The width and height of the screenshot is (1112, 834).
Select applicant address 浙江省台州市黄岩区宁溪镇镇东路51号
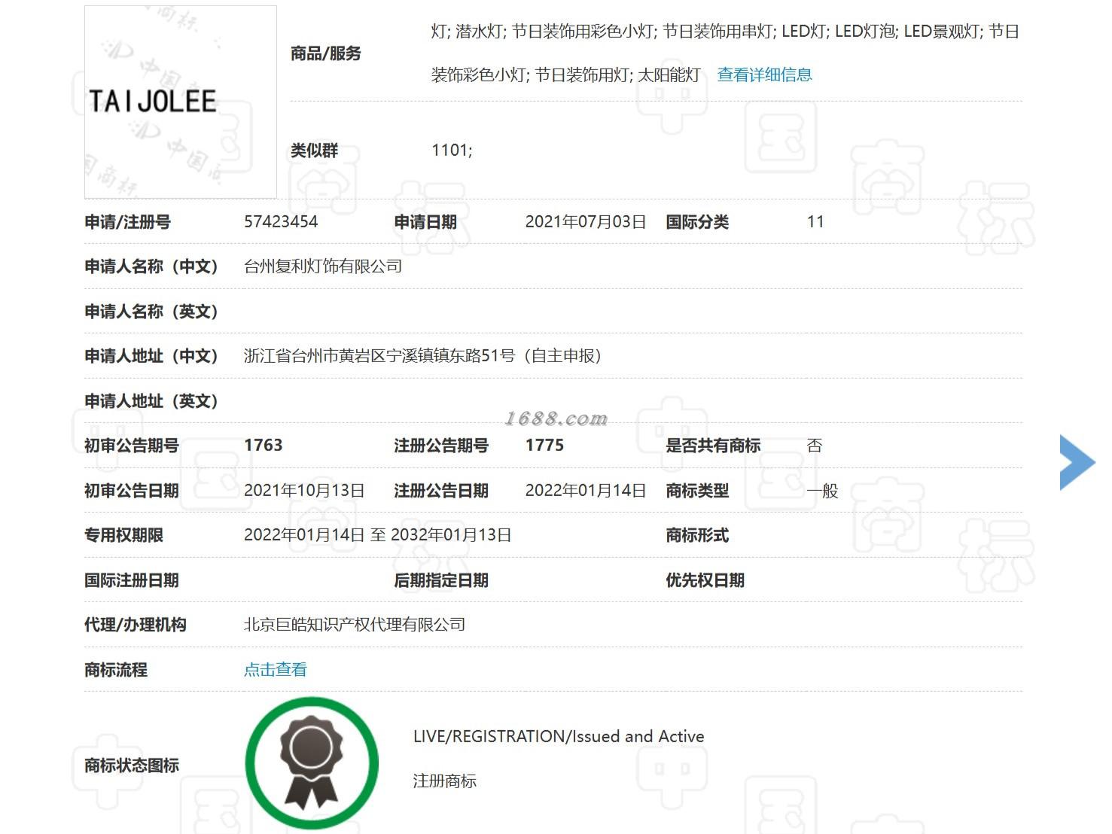point(379,355)
